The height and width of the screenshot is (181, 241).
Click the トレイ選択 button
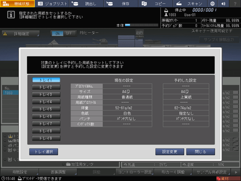(44, 152)
